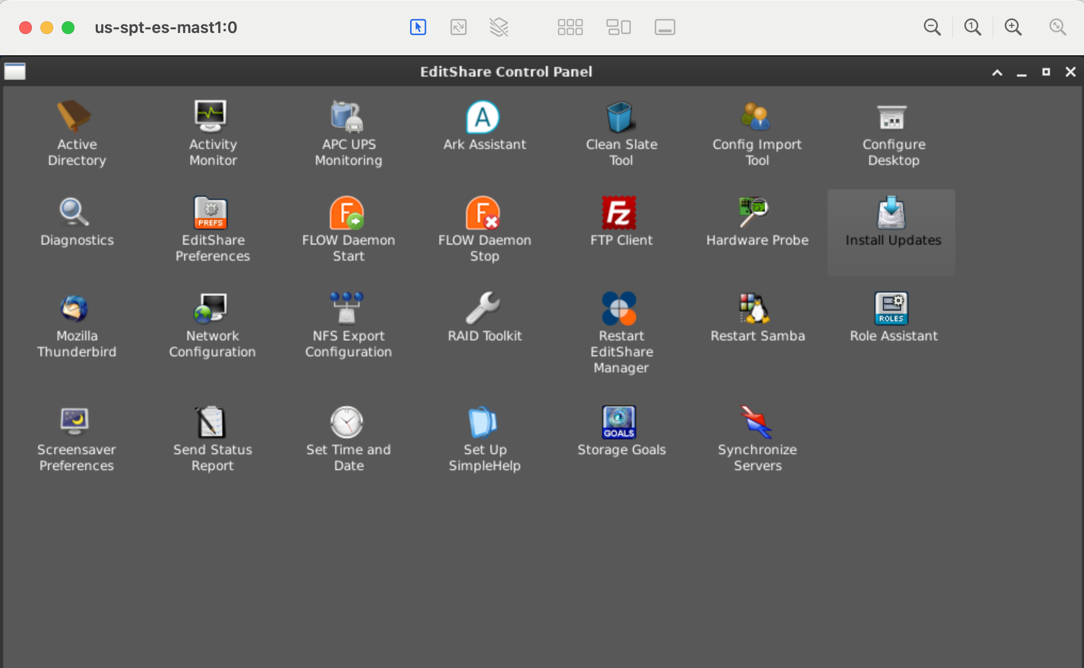
Task: Open Install Updates
Action: click(x=890, y=223)
